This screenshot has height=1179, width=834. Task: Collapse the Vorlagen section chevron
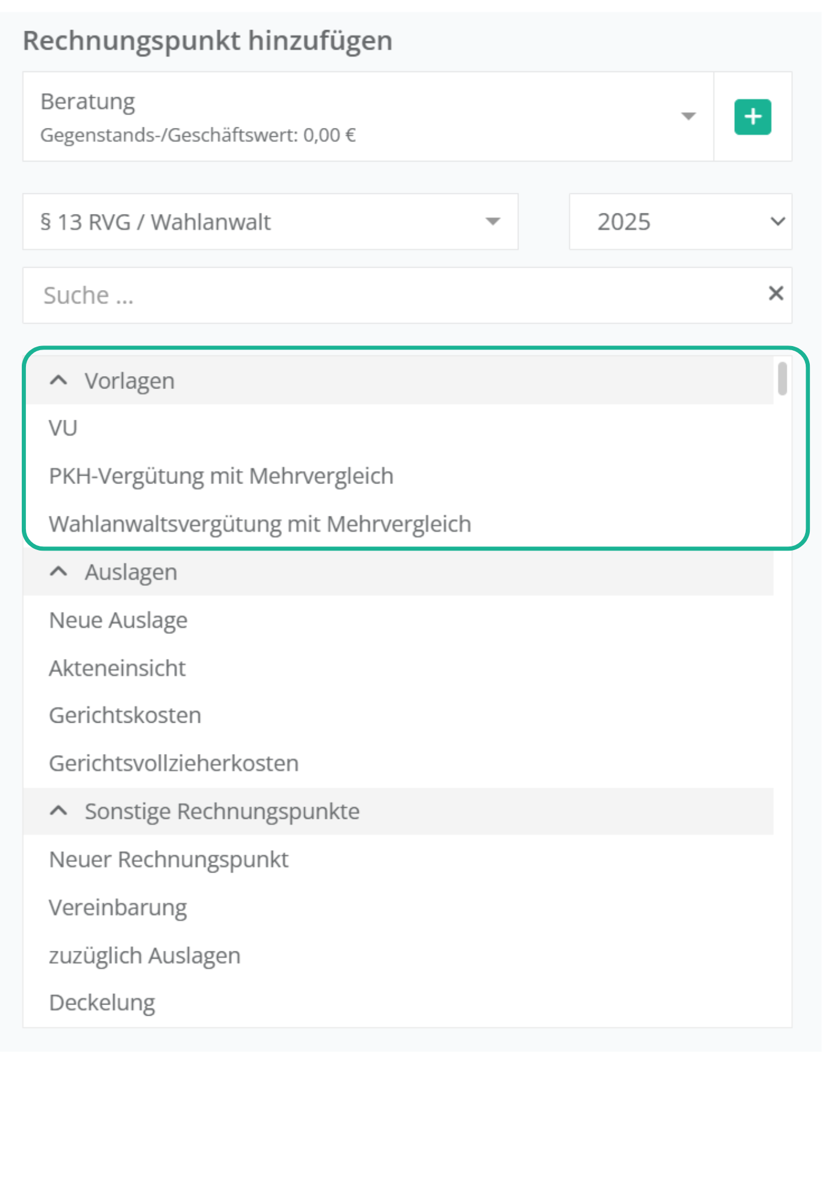click(x=58, y=381)
